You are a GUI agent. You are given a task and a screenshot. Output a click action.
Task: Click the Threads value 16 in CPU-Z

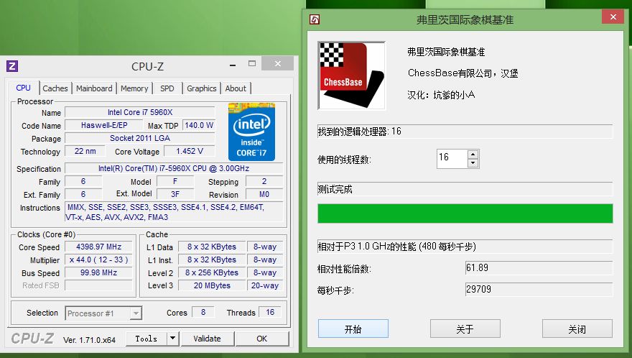[x=270, y=312]
